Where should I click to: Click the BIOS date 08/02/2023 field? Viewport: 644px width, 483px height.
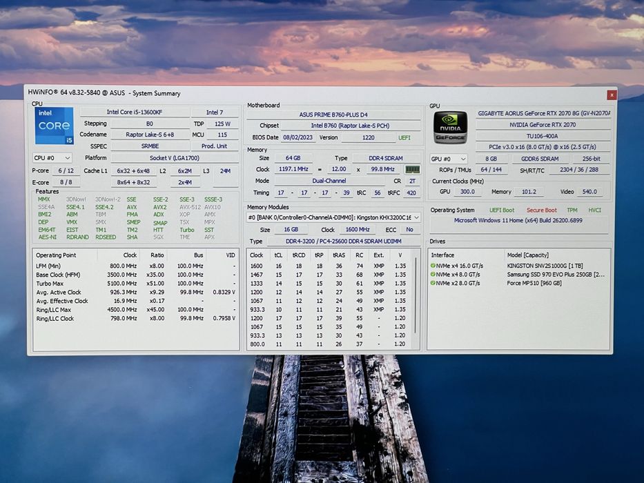click(298, 137)
